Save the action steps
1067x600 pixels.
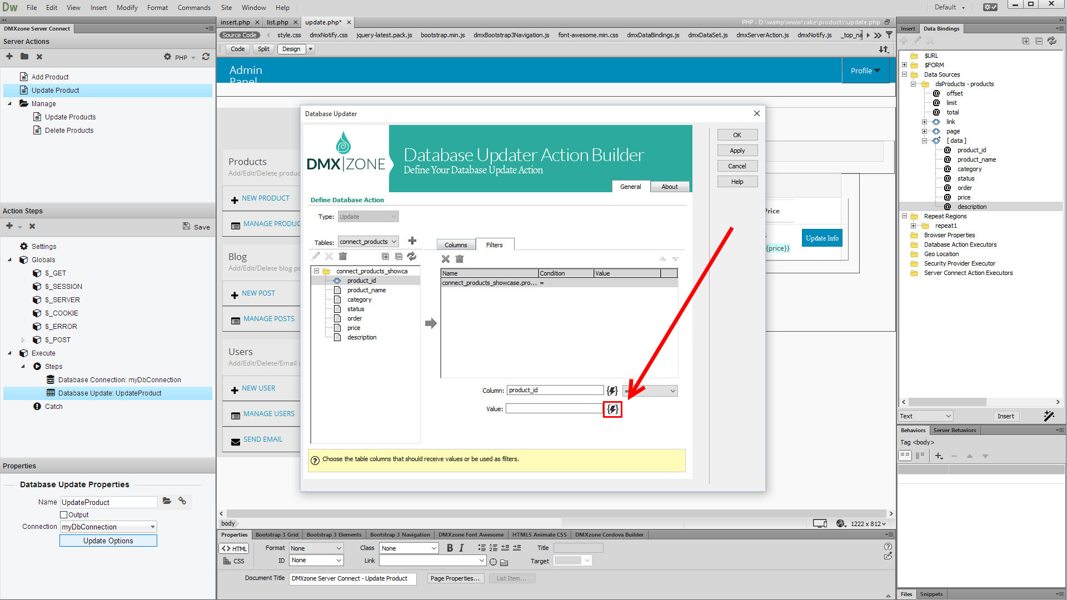[196, 227]
